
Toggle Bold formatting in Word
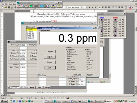[x=90, y=7]
